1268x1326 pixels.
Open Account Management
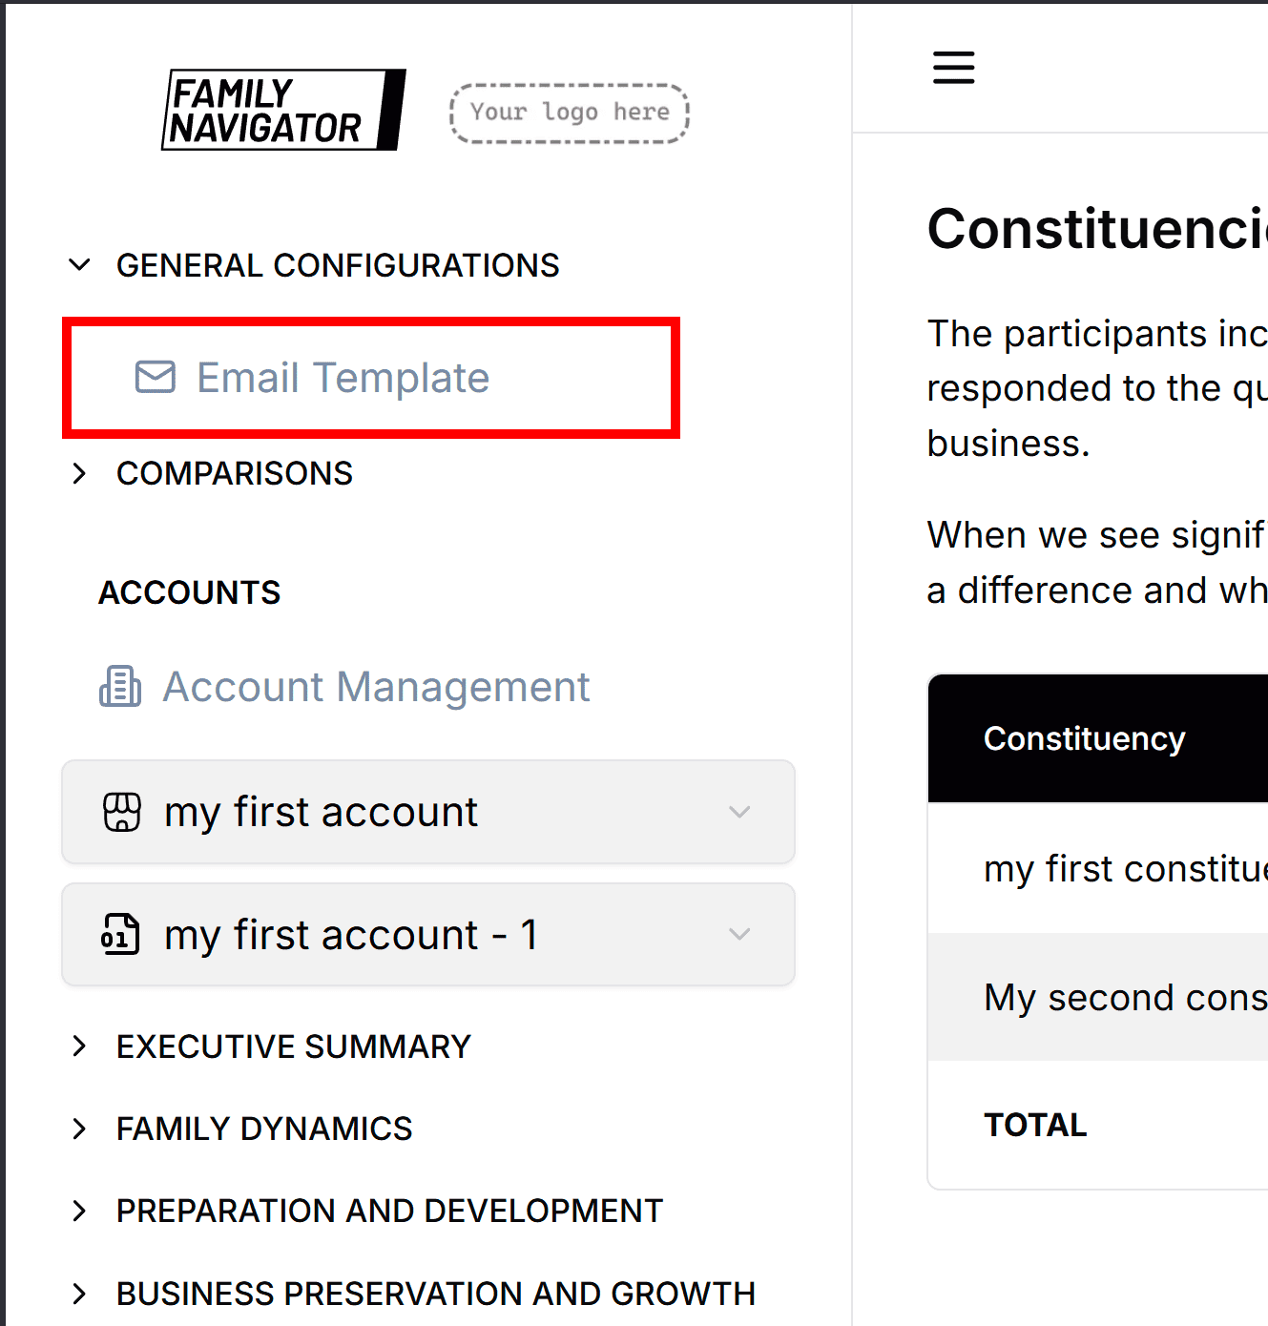pos(376,686)
